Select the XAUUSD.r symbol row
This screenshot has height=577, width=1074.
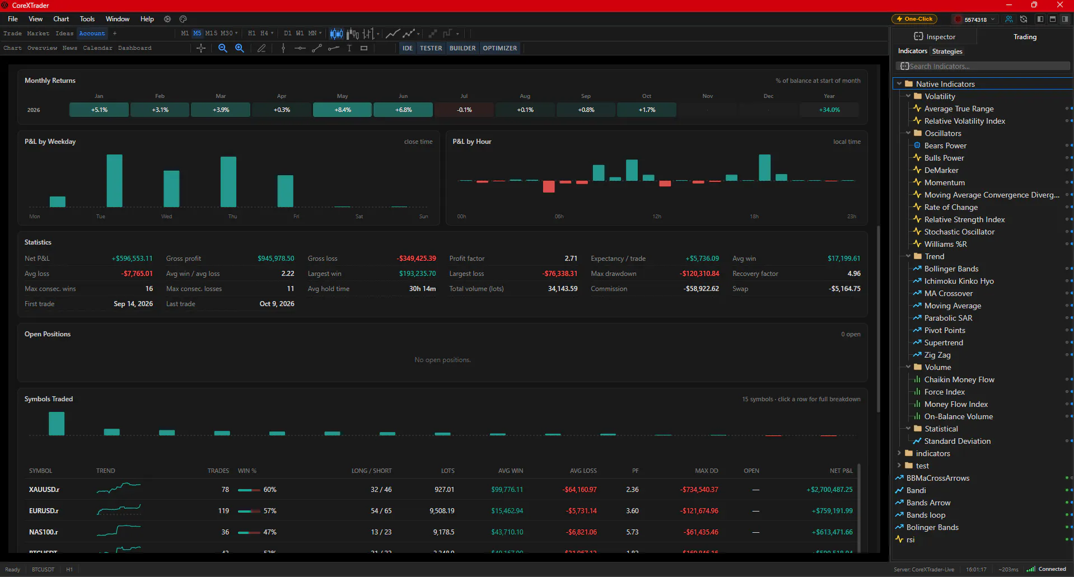click(441, 490)
